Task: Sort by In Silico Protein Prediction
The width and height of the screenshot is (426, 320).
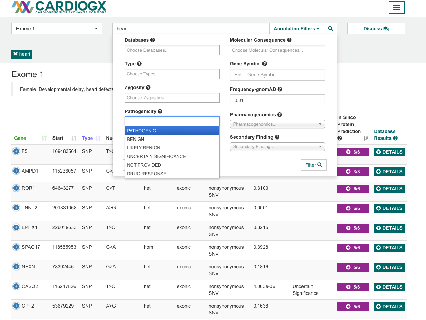Action: [x=366, y=138]
